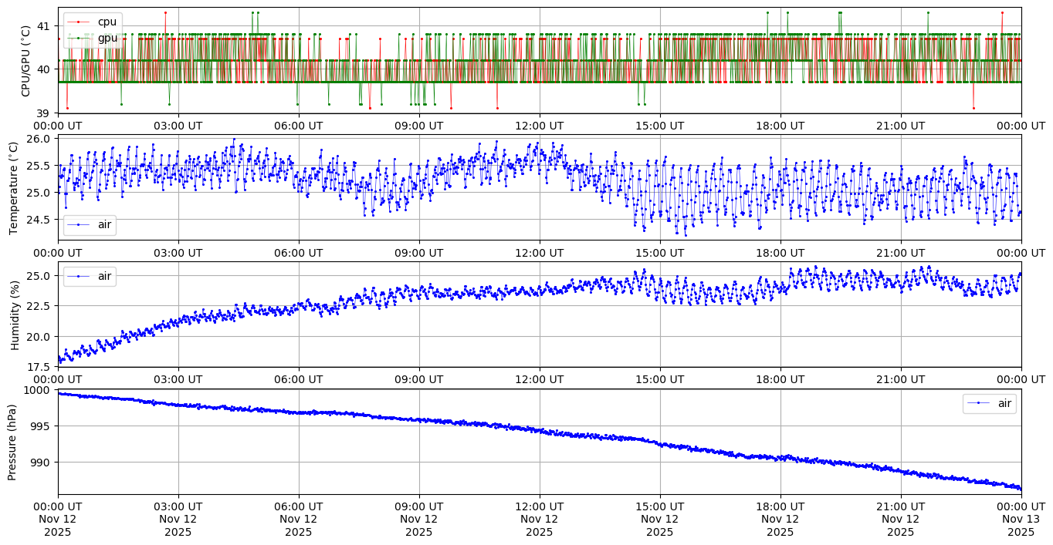The image size is (1053, 545).
Task: Click the CPU/GPU (°C) y-axis label
Action: (25, 61)
